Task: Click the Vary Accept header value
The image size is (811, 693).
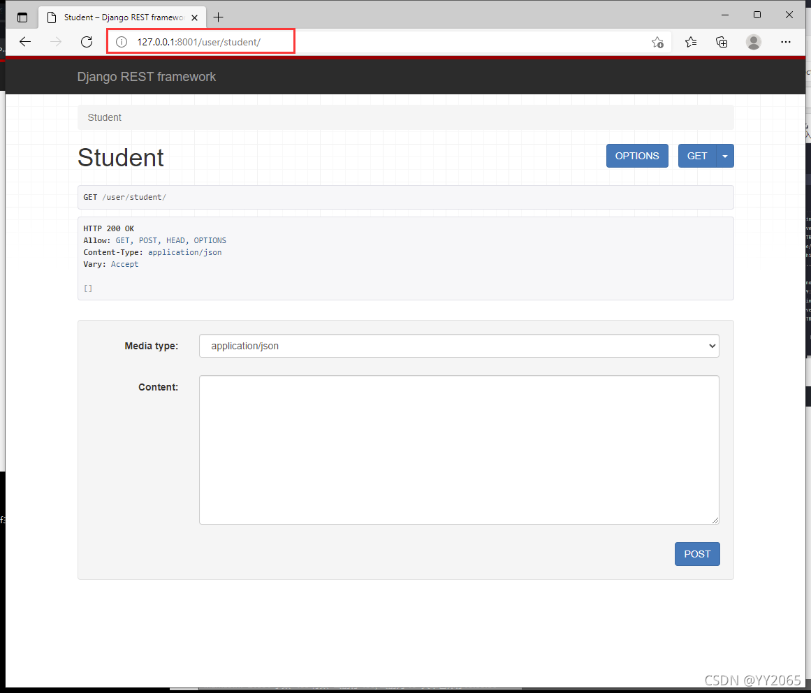Action: 124,264
